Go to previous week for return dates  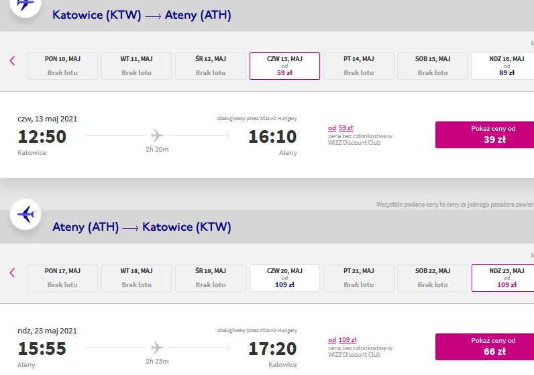[12, 273]
